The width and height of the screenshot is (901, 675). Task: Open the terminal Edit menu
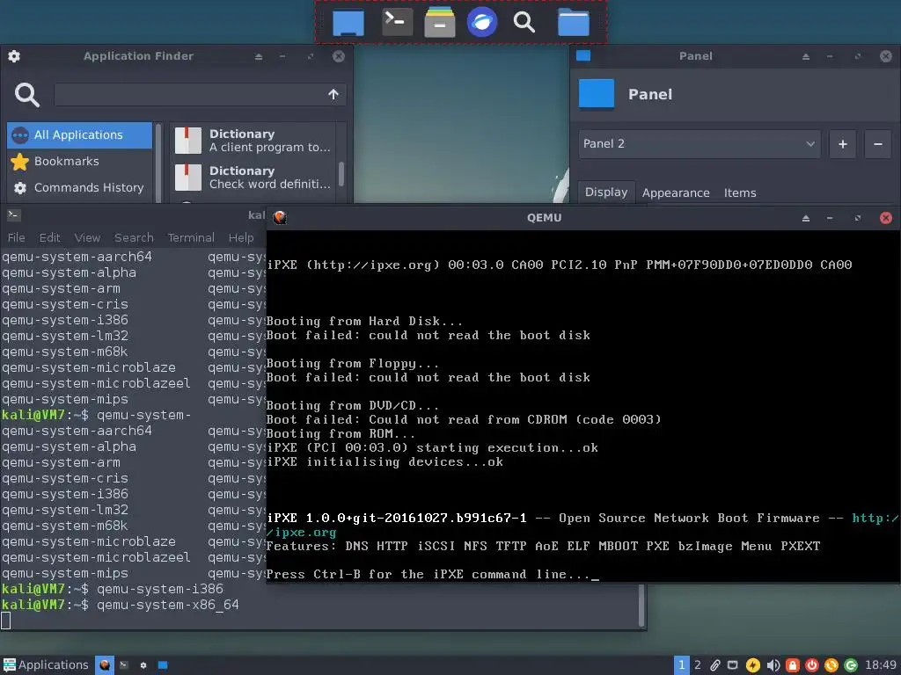(x=49, y=237)
